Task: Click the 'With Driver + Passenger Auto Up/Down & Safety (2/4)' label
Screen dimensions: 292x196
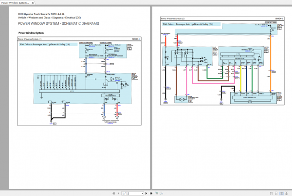Action: [188, 24]
